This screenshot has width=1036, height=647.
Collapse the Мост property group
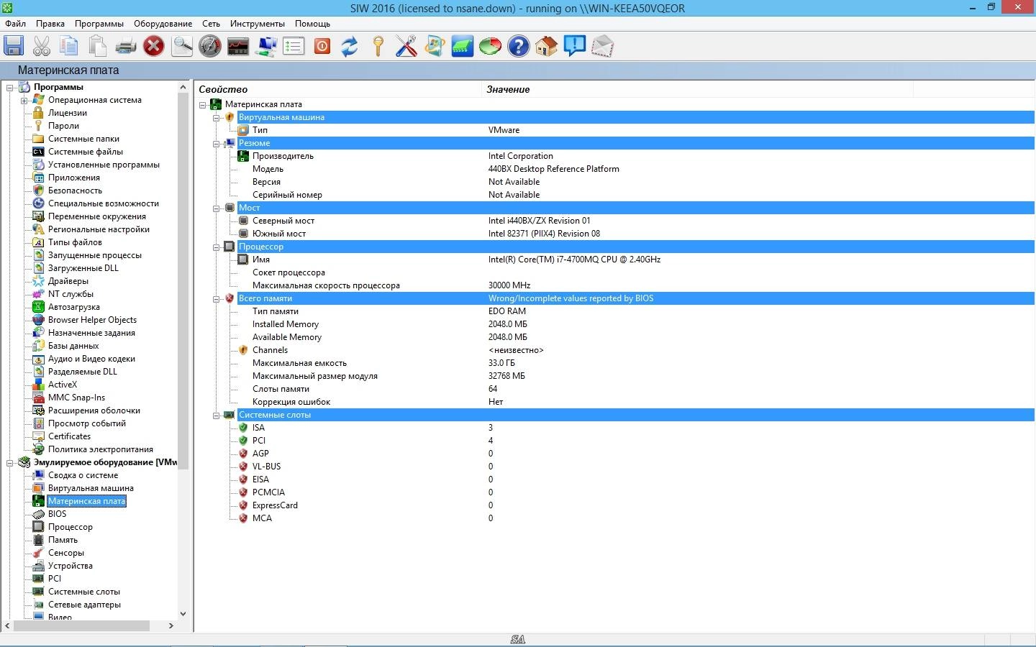[216, 208]
